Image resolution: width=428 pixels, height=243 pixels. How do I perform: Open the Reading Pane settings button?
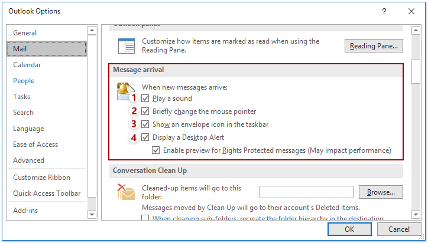coord(374,46)
